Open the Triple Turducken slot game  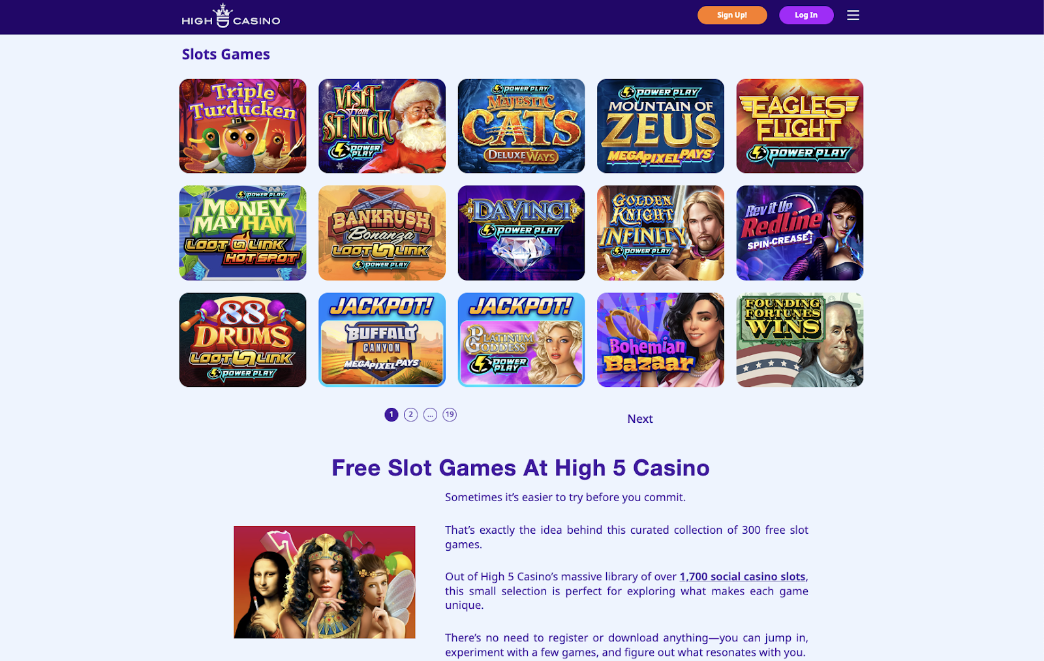243,126
